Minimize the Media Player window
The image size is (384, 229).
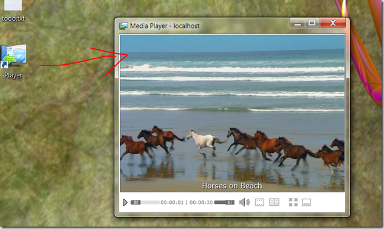click(x=298, y=23)
